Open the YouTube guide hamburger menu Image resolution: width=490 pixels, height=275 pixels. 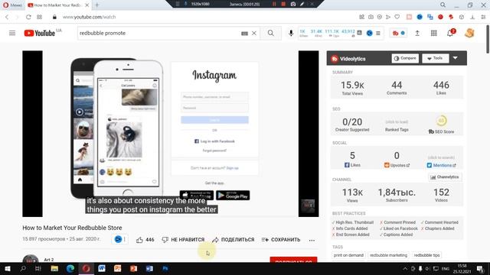tap(12, 33)
